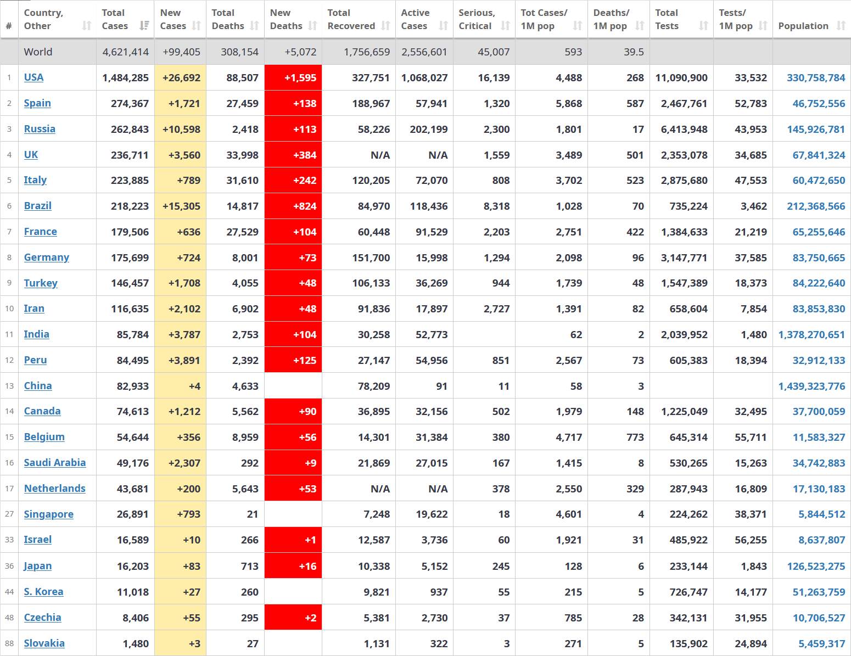Sort table by Total Recovered arrow icon

[x=385, y=26]
